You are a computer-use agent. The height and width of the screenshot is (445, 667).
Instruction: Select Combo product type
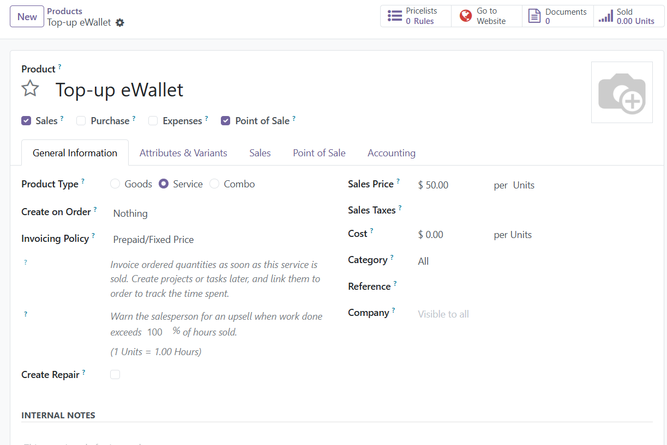[x=214, y=184]
